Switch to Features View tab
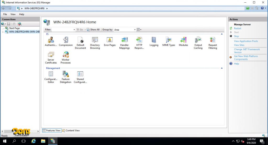 (52, 131)
